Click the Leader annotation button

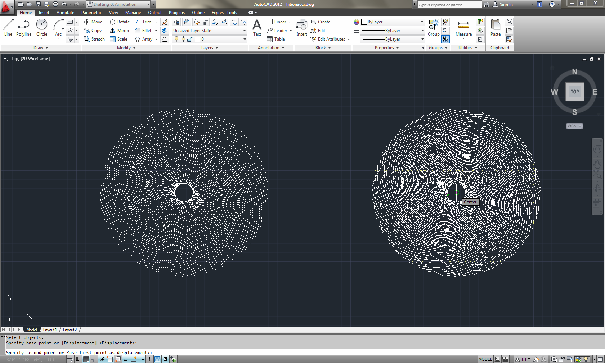point(277,31)
